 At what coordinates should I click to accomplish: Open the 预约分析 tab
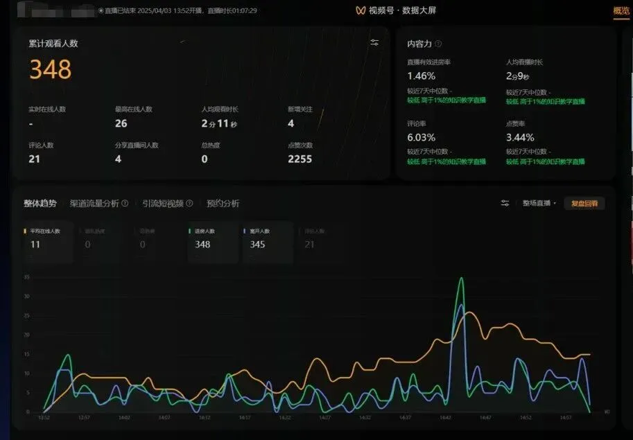(223, 203)
